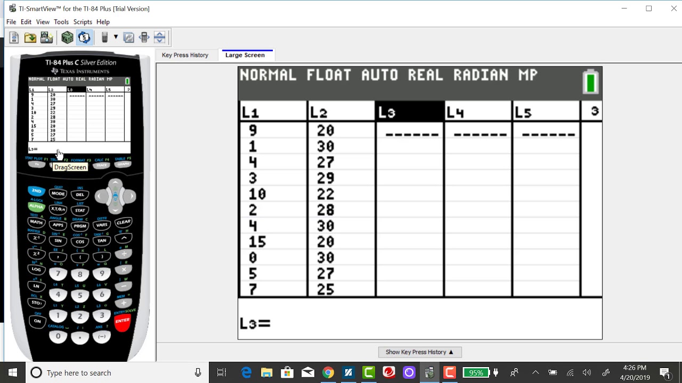This screenshot has height=383, width=682.
Task: Click the take screen capture toolbar icon
Action: click(47, 37)
